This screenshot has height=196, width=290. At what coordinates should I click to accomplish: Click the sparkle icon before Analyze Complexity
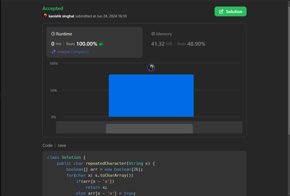coord(54,51)
